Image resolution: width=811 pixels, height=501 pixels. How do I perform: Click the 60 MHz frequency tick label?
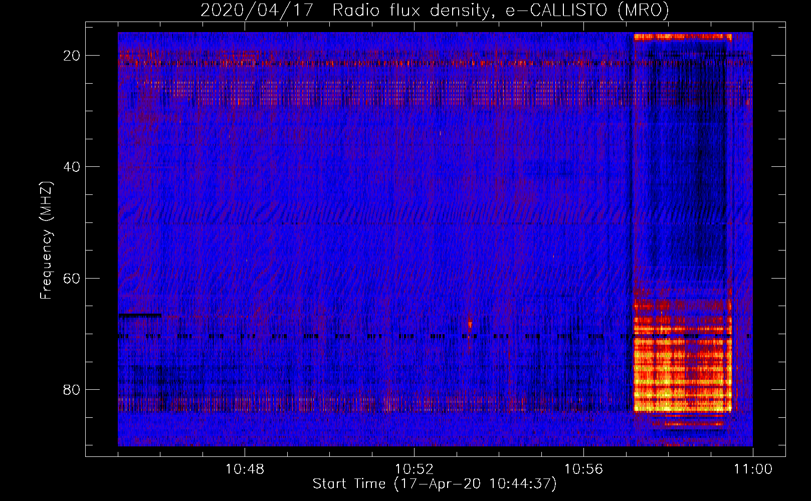tap(72, 278)
